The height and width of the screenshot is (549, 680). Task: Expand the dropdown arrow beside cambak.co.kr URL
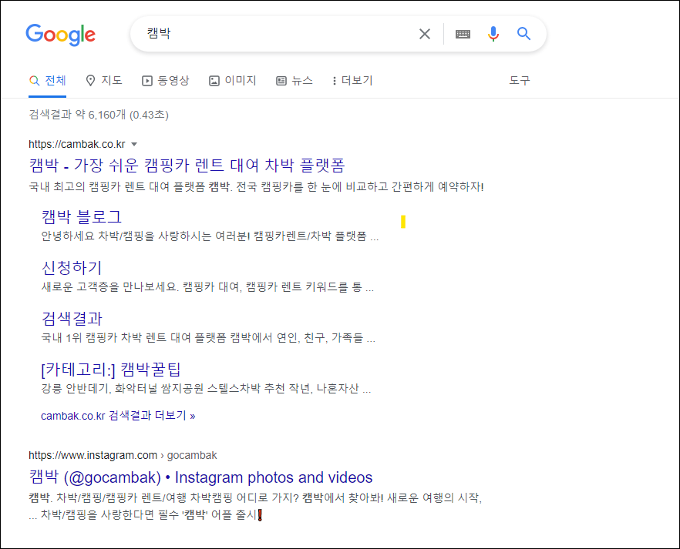134,144
